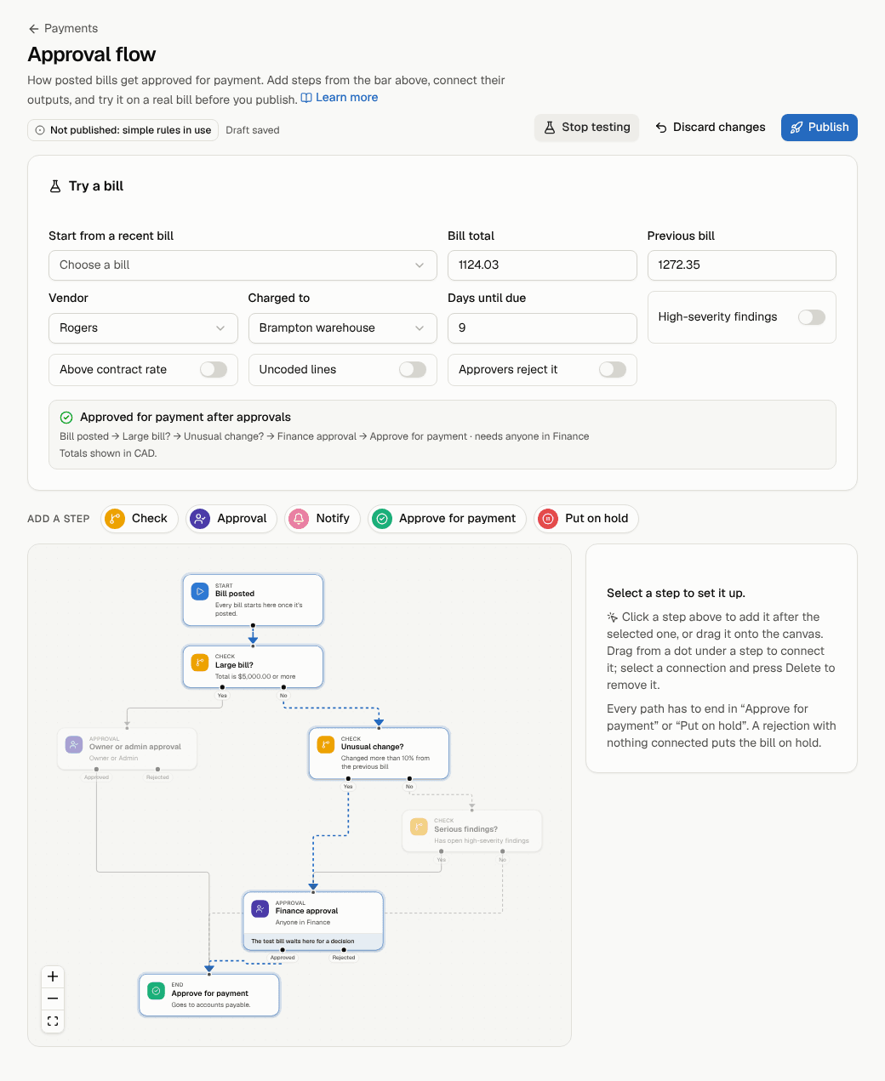Click the sparkle cursor icon in the help panel
Image resolution: width=885 pixels, height=1081 pixels.
click(x=613, y=617)
